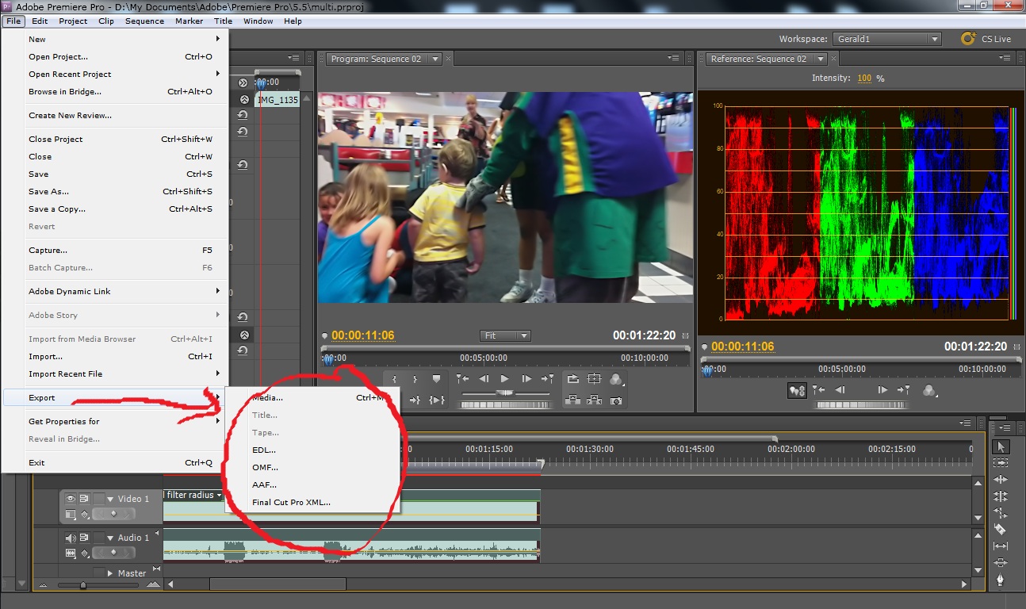Expand the Master audio track
Viewport: 1026px width, 609px height.
pyautogui.click(x=110, y=573)
